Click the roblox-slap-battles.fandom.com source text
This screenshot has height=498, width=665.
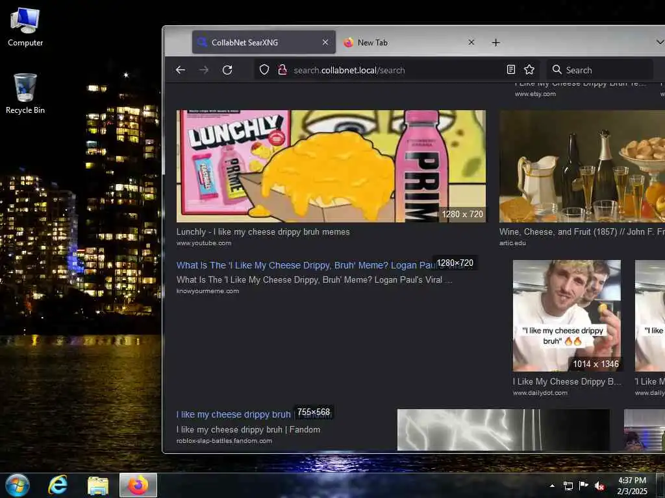point(224,441)
